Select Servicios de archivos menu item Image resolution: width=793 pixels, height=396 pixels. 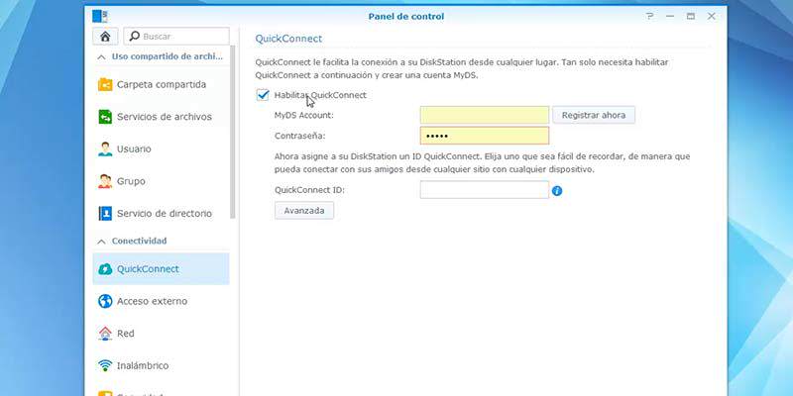click(x=161, y=117)
